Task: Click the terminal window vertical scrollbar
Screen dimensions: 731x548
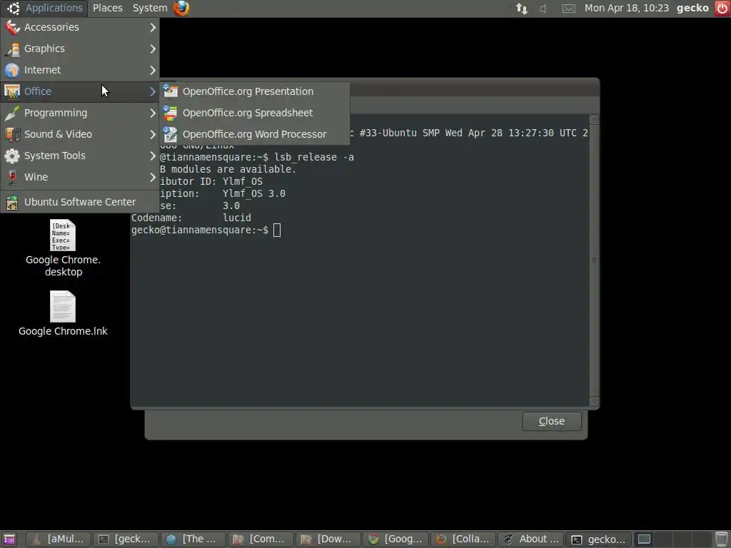Action: tap(594, 260)
